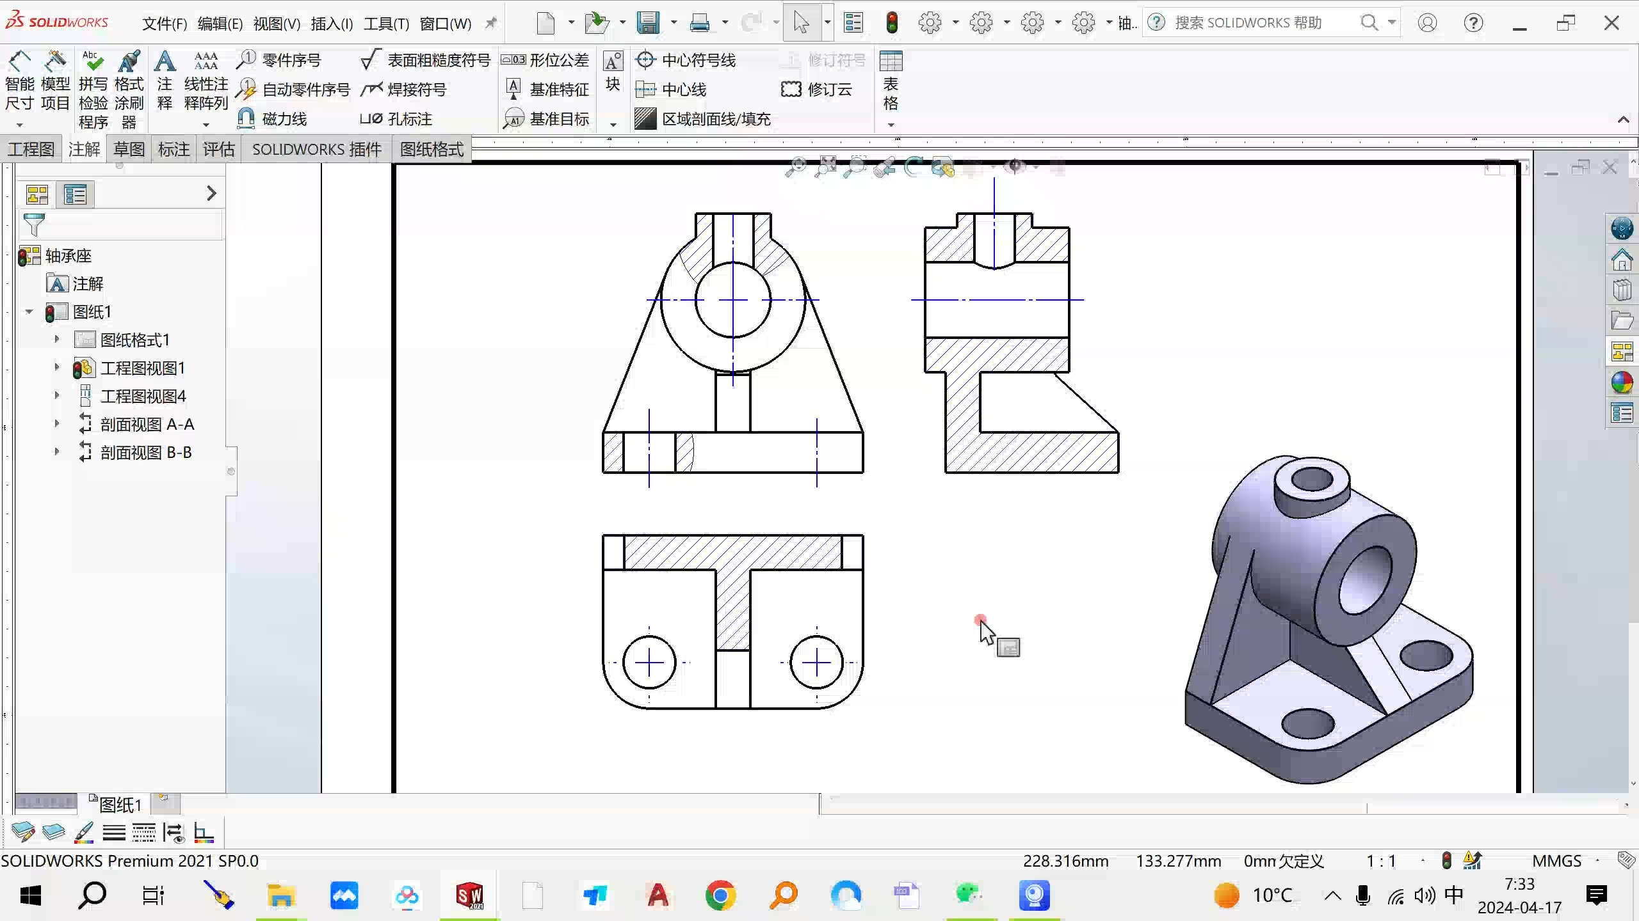Insert a Datum Target (基准目标)
This screenshot has width=1639, height=921.
(x=546, y=119)
